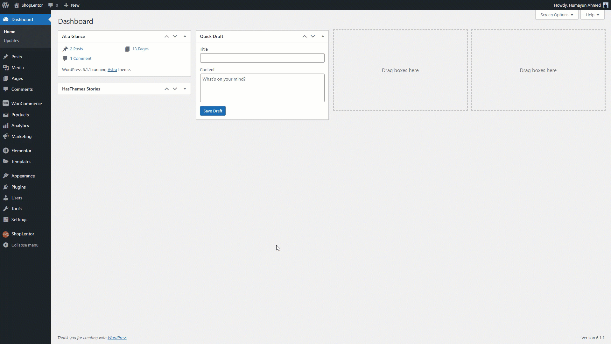Click the Astra theme link
This screenshot has width=611, height=344.
click(112, 69)
